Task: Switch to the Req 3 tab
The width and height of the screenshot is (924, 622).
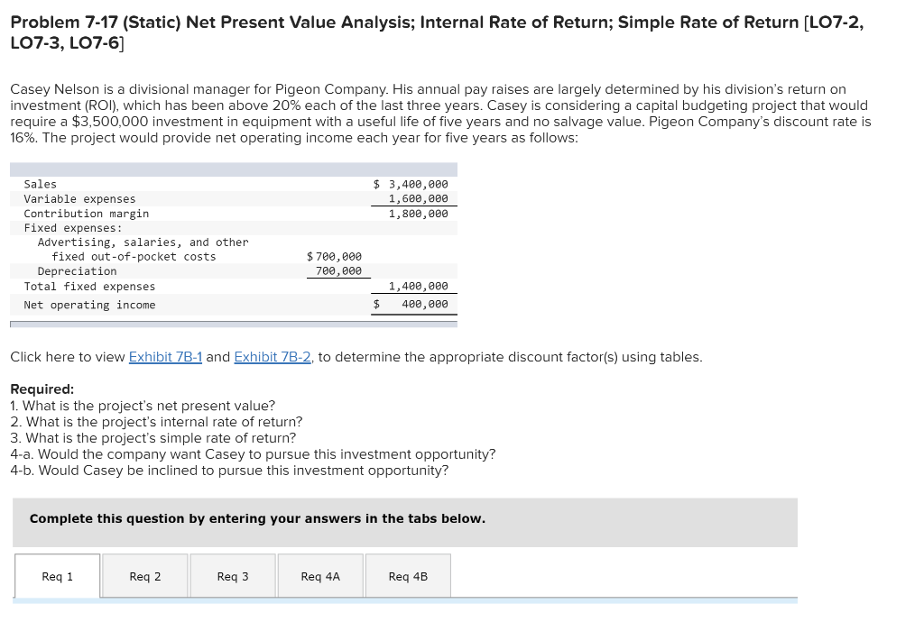Action: 232,576
